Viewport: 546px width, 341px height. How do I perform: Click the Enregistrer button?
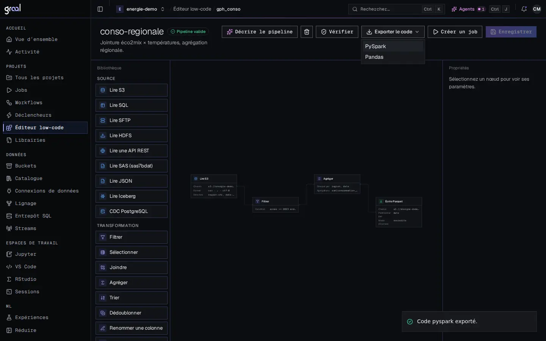point(511,32)
